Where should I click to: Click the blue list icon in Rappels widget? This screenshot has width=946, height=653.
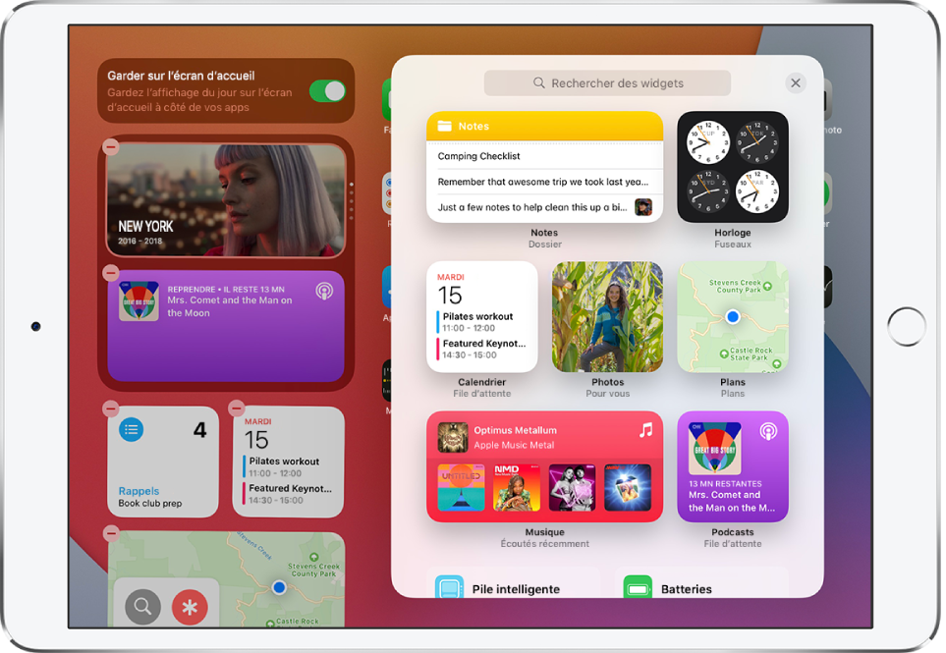pyautogui.click(x=131, y=429)
